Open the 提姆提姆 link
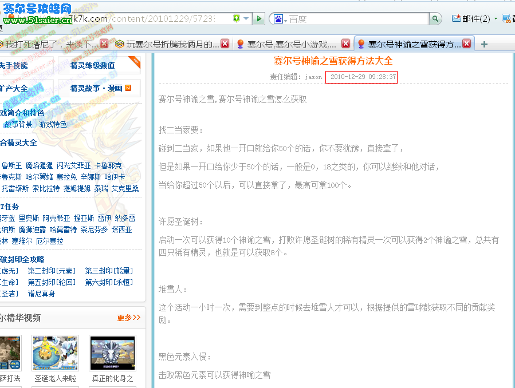Screen dimensions: 515x388 tap(77, 189)
